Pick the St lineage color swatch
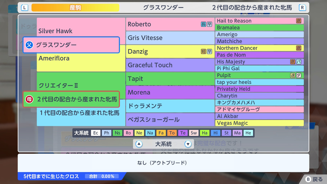Viewport: 327px width, 184px height. pos(226,133)
